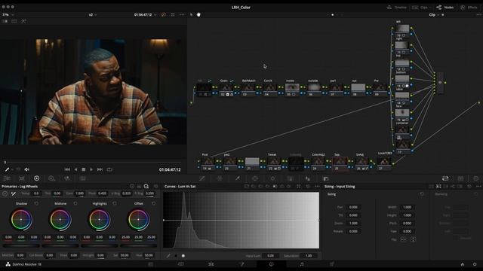The height and width of the screenshot is (271, 483).
Task: Toggle the flip horizontal button in Sizing
Action: [403, 239]
